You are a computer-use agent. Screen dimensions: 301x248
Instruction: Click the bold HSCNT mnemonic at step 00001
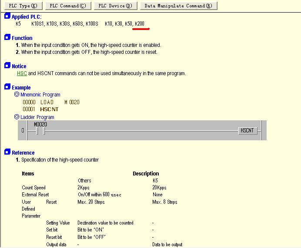click(49, 109)
